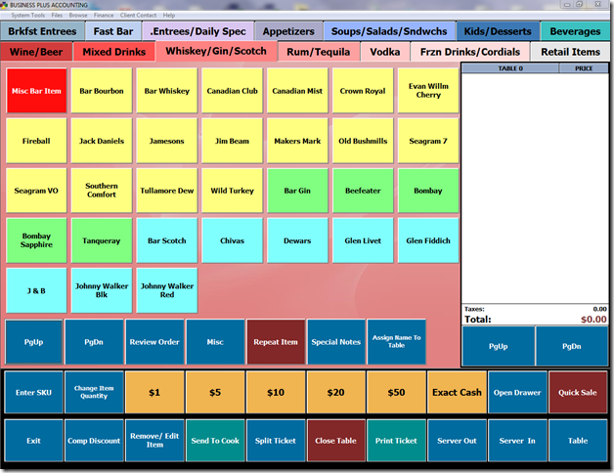
Task: Select the Canadian Club item
Action: [x=233, y=91]
